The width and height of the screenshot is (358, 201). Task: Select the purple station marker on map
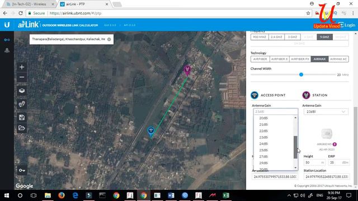click(187, 70)
